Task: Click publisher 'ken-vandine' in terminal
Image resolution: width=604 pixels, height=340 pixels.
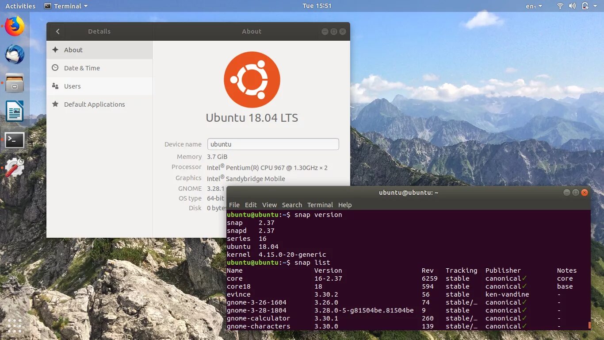Action: [507, 294]
